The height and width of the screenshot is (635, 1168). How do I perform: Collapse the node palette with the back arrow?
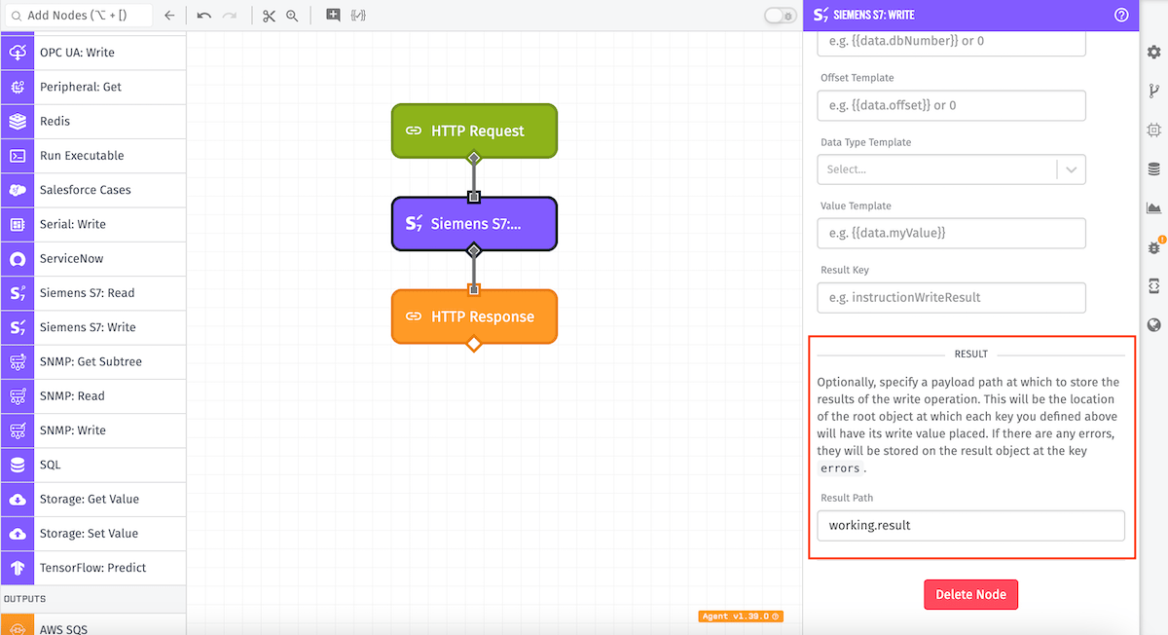[x=169, y=16]
